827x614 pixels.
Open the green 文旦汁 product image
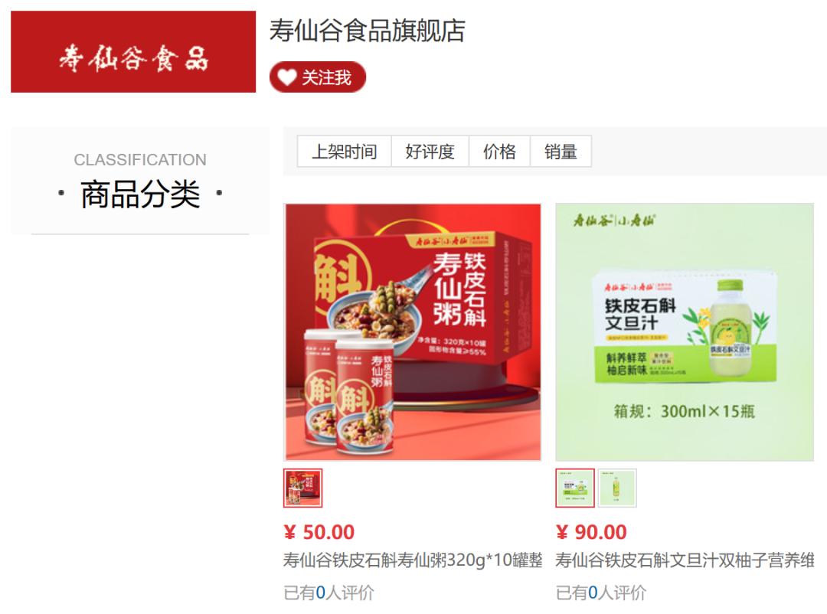pos(685,332)
